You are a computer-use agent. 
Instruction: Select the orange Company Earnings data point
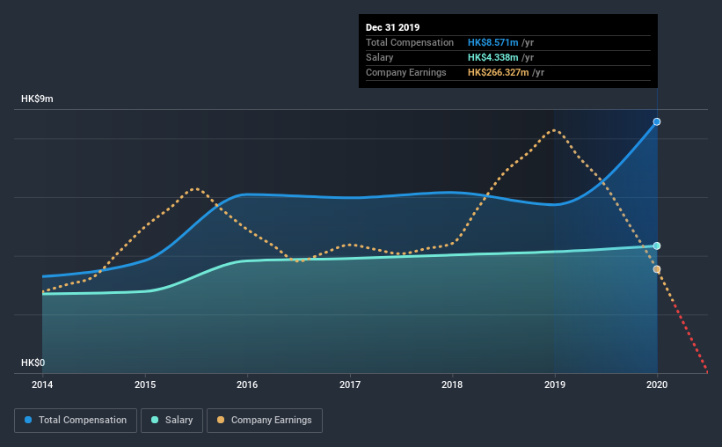coord(657,269)
